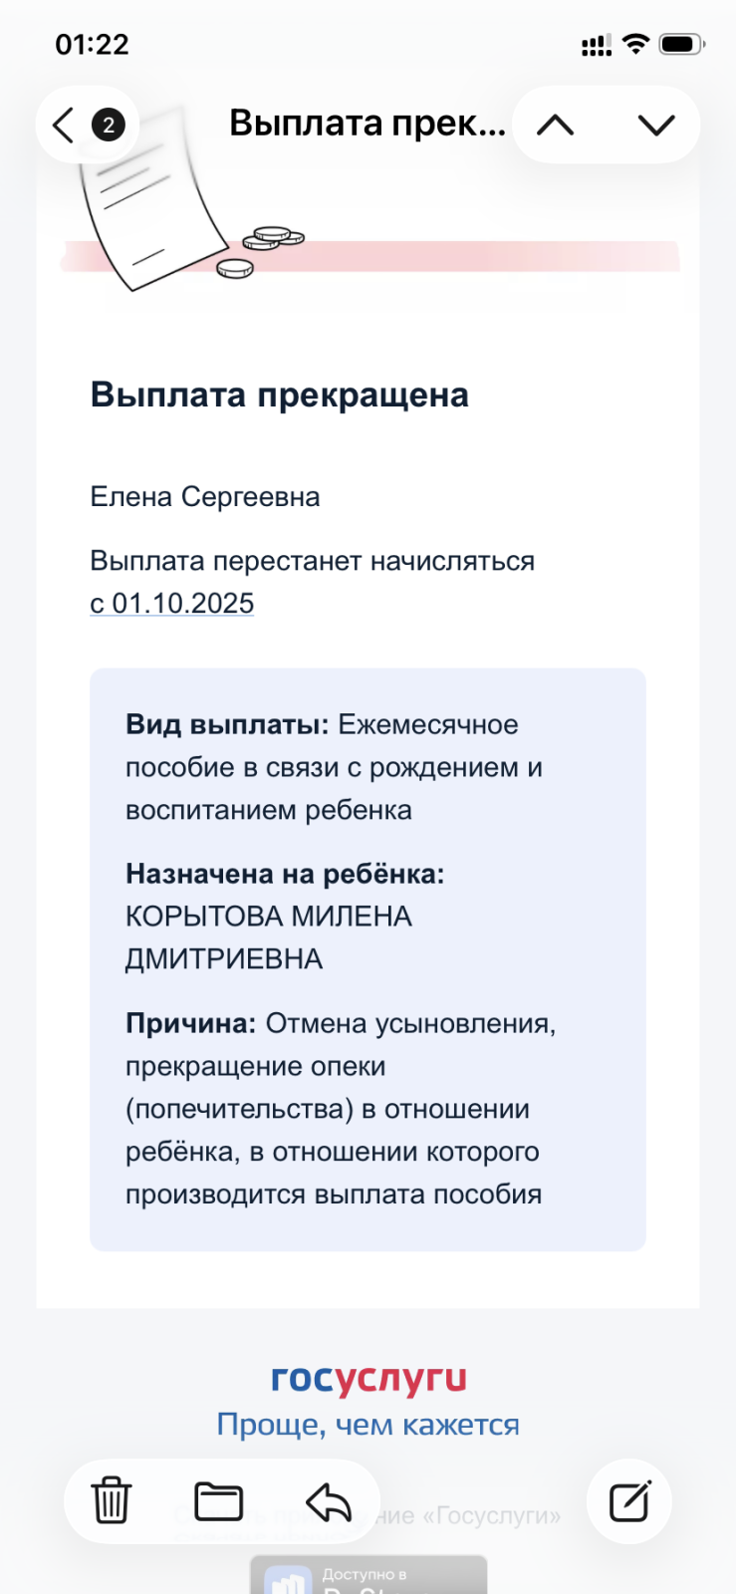This screenshot has width=736, height=1594.
Task: Tap the slogan Проще, чем кажется
Action: click(368, 1425)
